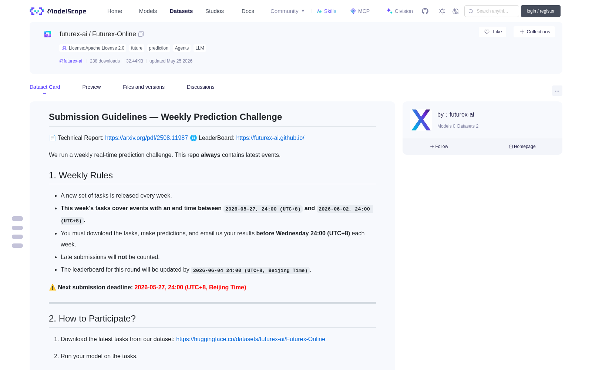Viewport: 592px width, 370px height.
Task: Click the Agents tag
Action: 182,48
